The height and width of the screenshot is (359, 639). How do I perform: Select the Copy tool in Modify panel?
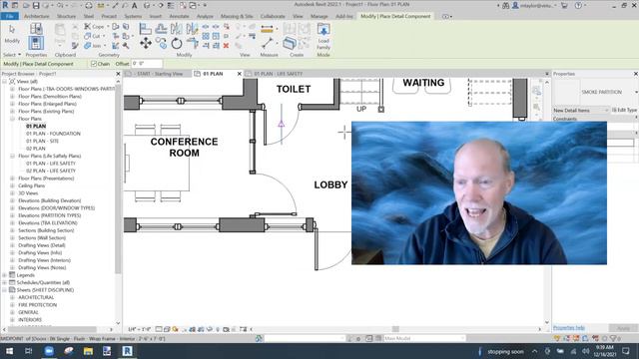pos(161,43)
